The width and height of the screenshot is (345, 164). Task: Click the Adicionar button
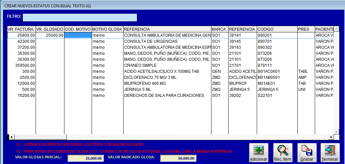[x=258, y=153]
